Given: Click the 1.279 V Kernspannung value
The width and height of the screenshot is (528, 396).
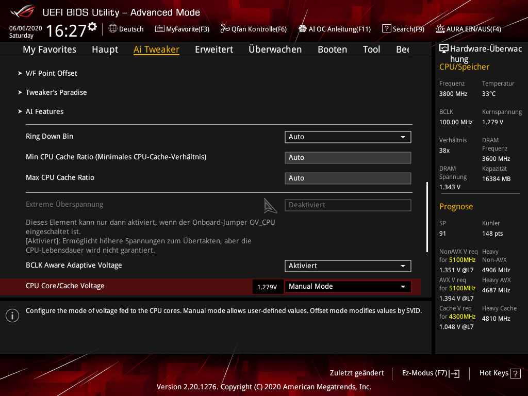Looking at the screenshot, I should [492, 122].
